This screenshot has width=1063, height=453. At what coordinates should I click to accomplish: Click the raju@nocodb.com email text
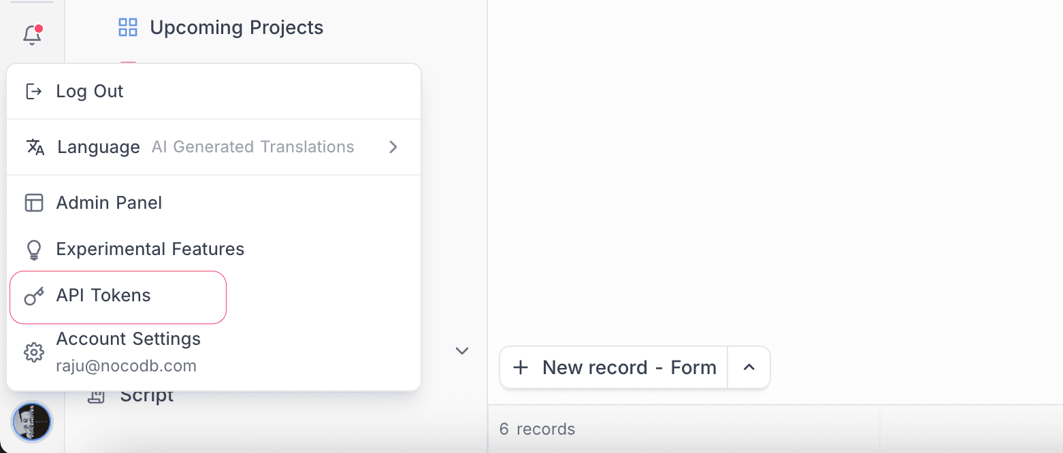126,366
